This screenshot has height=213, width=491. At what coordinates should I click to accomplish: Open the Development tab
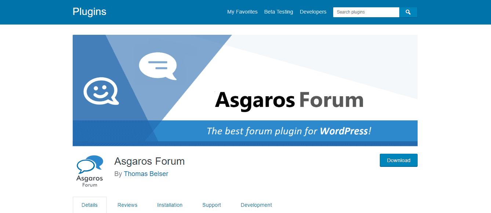pyautogui.click(x=256, y=205)
